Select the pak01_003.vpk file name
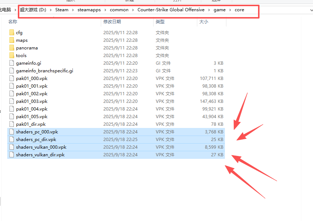This screenshot has height=221, width=313. tap(32, 101)
